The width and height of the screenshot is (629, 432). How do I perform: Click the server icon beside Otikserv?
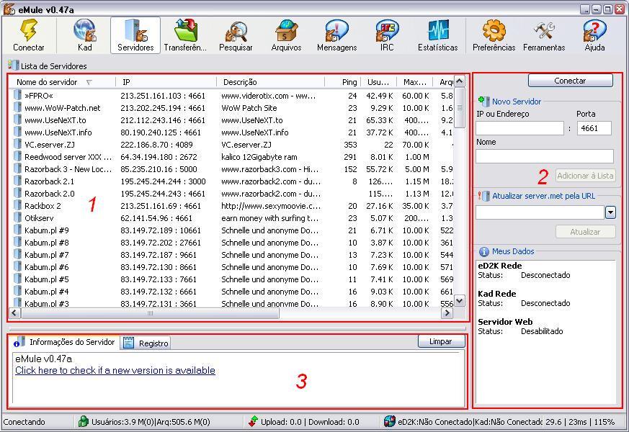[17, 217]
